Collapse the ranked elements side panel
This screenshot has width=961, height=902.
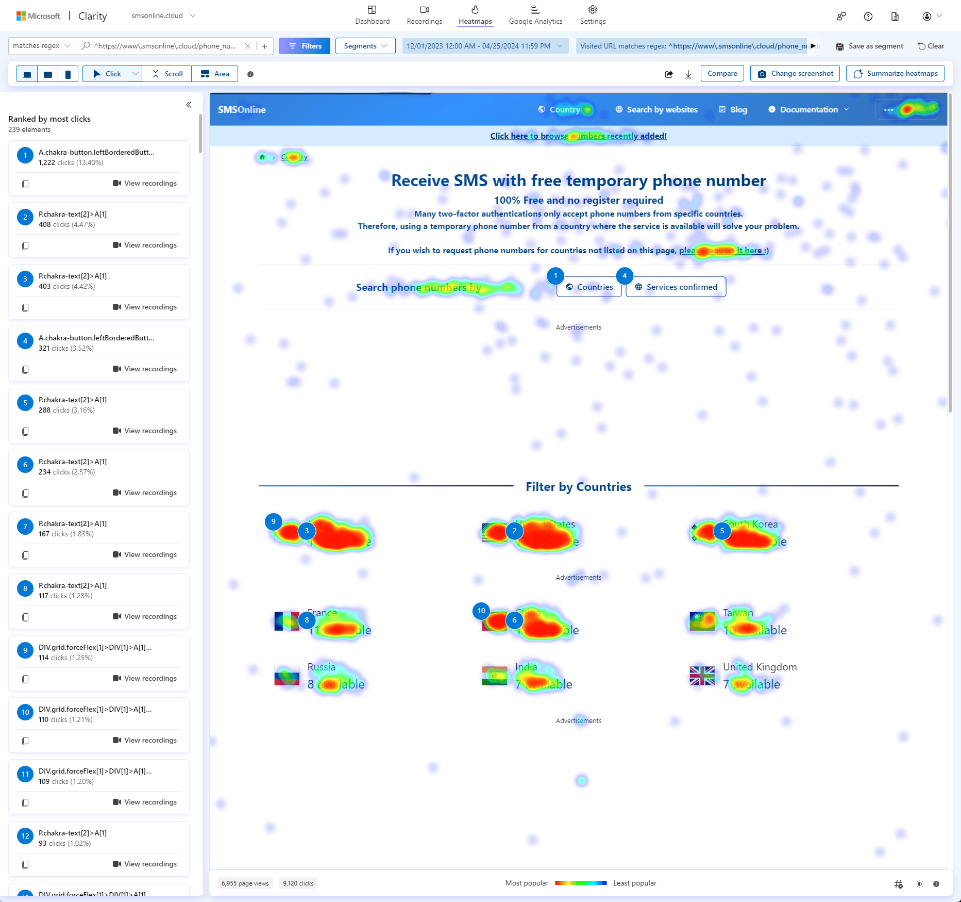[189, 105]
